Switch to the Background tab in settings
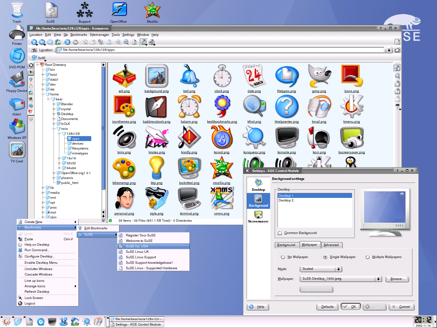This screenshot has width=437, height=328. (286, 245)
